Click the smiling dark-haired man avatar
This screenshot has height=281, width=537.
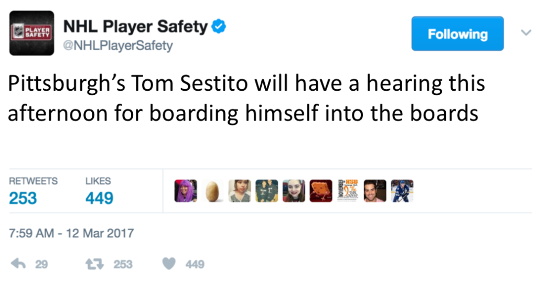(x=374, y=191)
